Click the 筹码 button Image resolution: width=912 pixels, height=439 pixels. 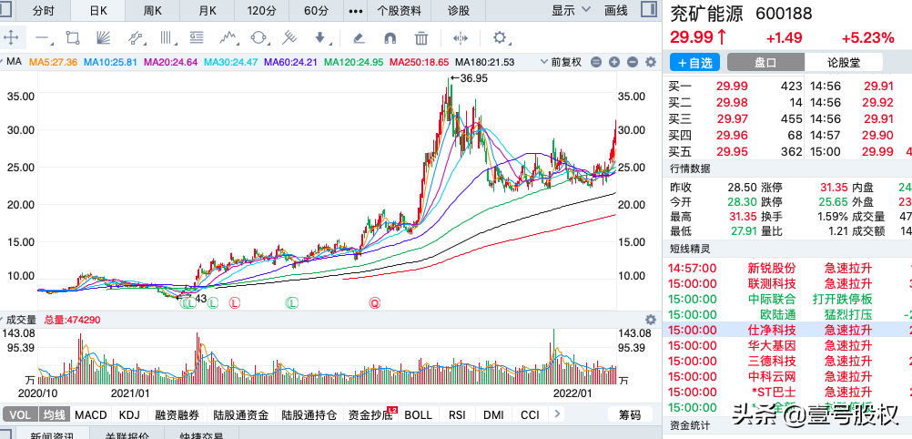pyautogui.click(x=629, y=414)
